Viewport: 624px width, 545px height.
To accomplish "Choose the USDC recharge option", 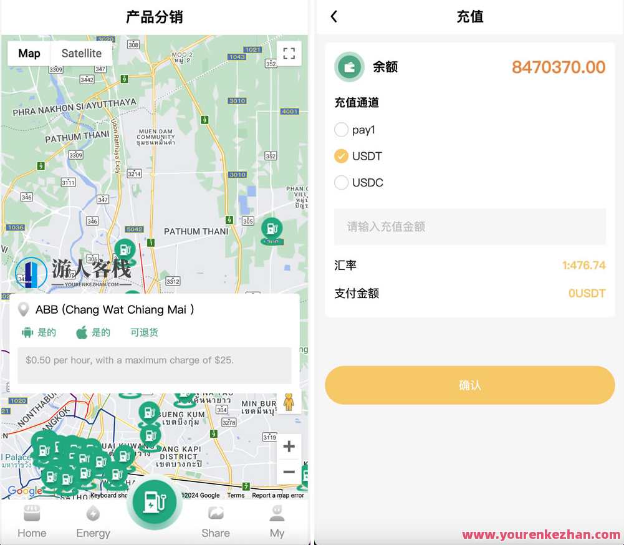I will [x=341, y=183].
